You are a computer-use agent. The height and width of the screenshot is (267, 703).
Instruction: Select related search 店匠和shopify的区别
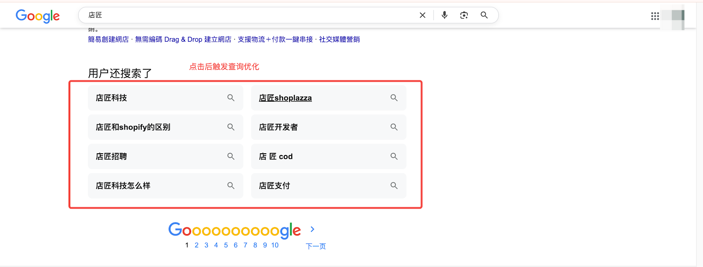tap(165, 127)
